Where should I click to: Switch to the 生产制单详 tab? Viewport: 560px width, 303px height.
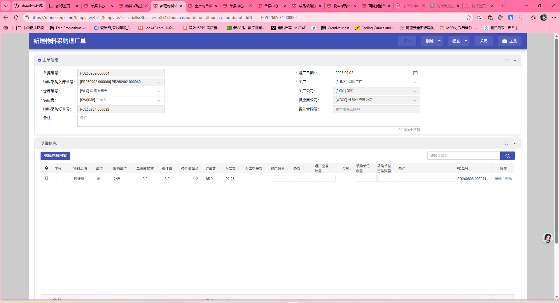tap(203, 6)
